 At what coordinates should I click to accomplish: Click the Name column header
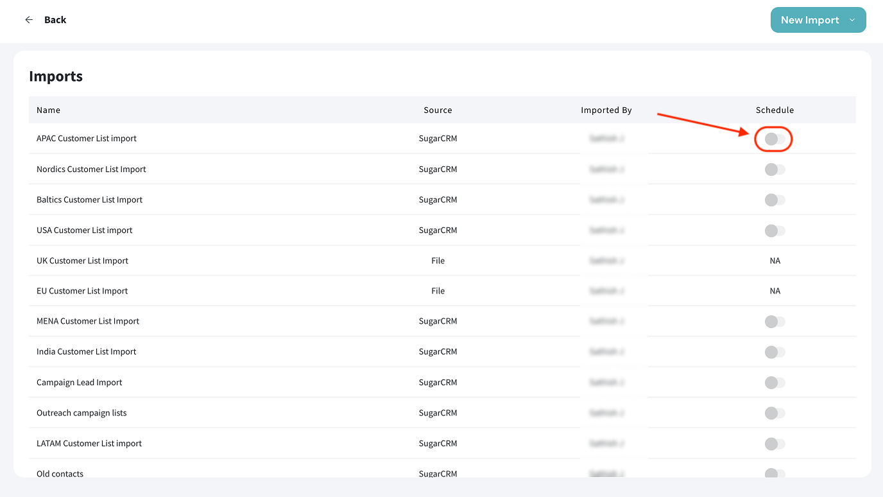48,110
